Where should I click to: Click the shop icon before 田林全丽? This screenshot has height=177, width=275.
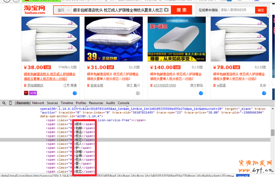point(88,85)
